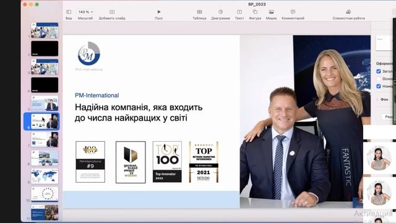Select the #9 Top 100 award badge

tap(90, 162)
